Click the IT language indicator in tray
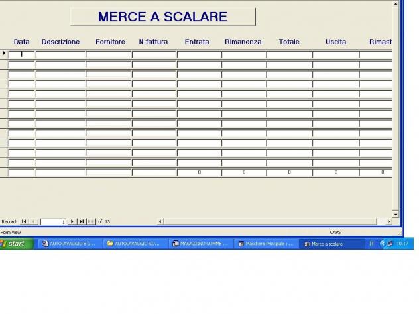This screenshot has width=419, height=314. [x=371, y=244]
